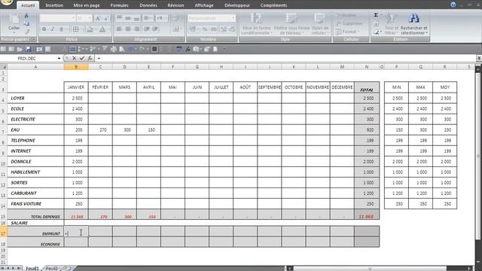Open the Insertion ribbon tab
The image size is (482, 271).
tap(54, 5)
